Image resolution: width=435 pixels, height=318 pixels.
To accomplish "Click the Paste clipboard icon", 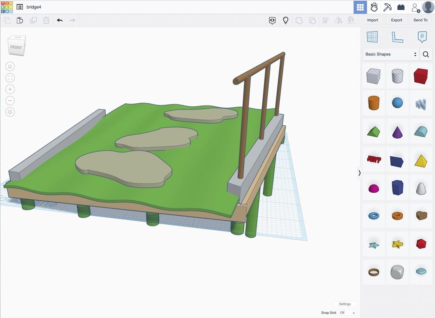I will point(20,20).
